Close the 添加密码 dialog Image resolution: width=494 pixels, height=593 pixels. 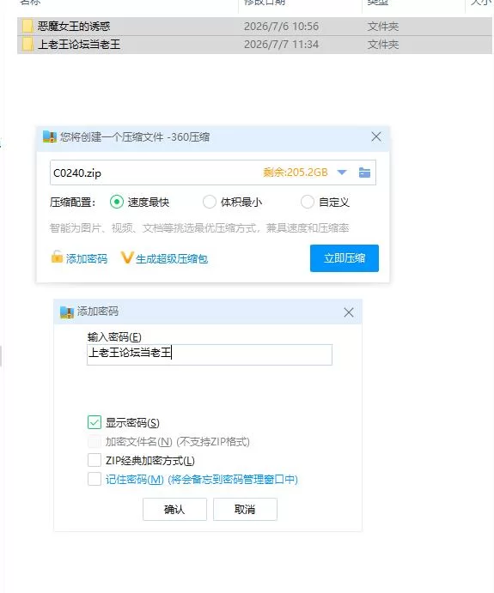tap(349, 312)
